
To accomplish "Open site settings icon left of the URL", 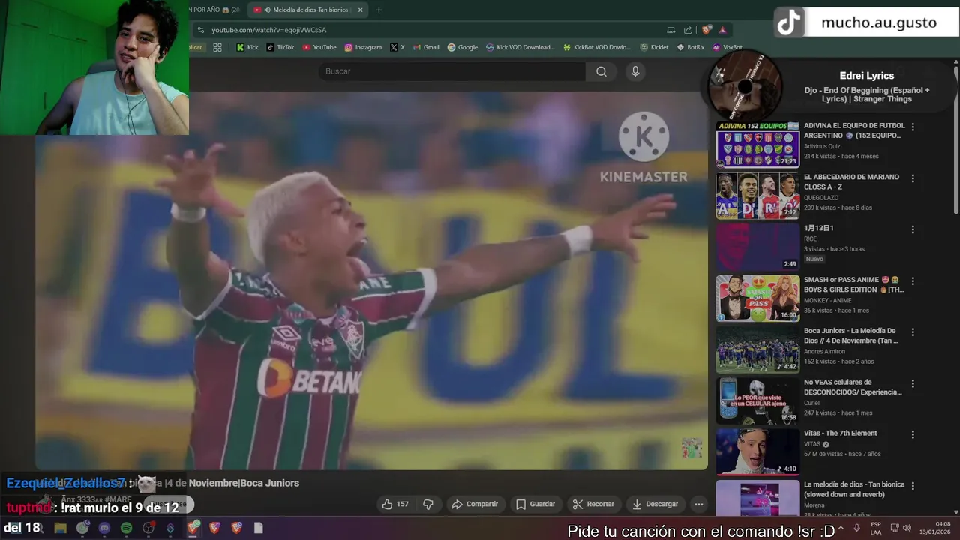I will (x=200, y=30).
